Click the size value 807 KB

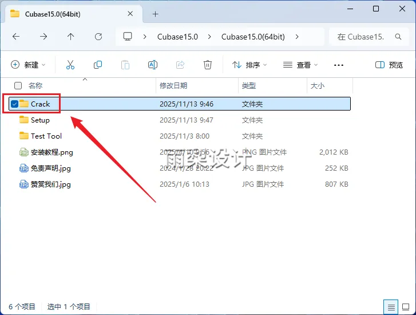336,184
